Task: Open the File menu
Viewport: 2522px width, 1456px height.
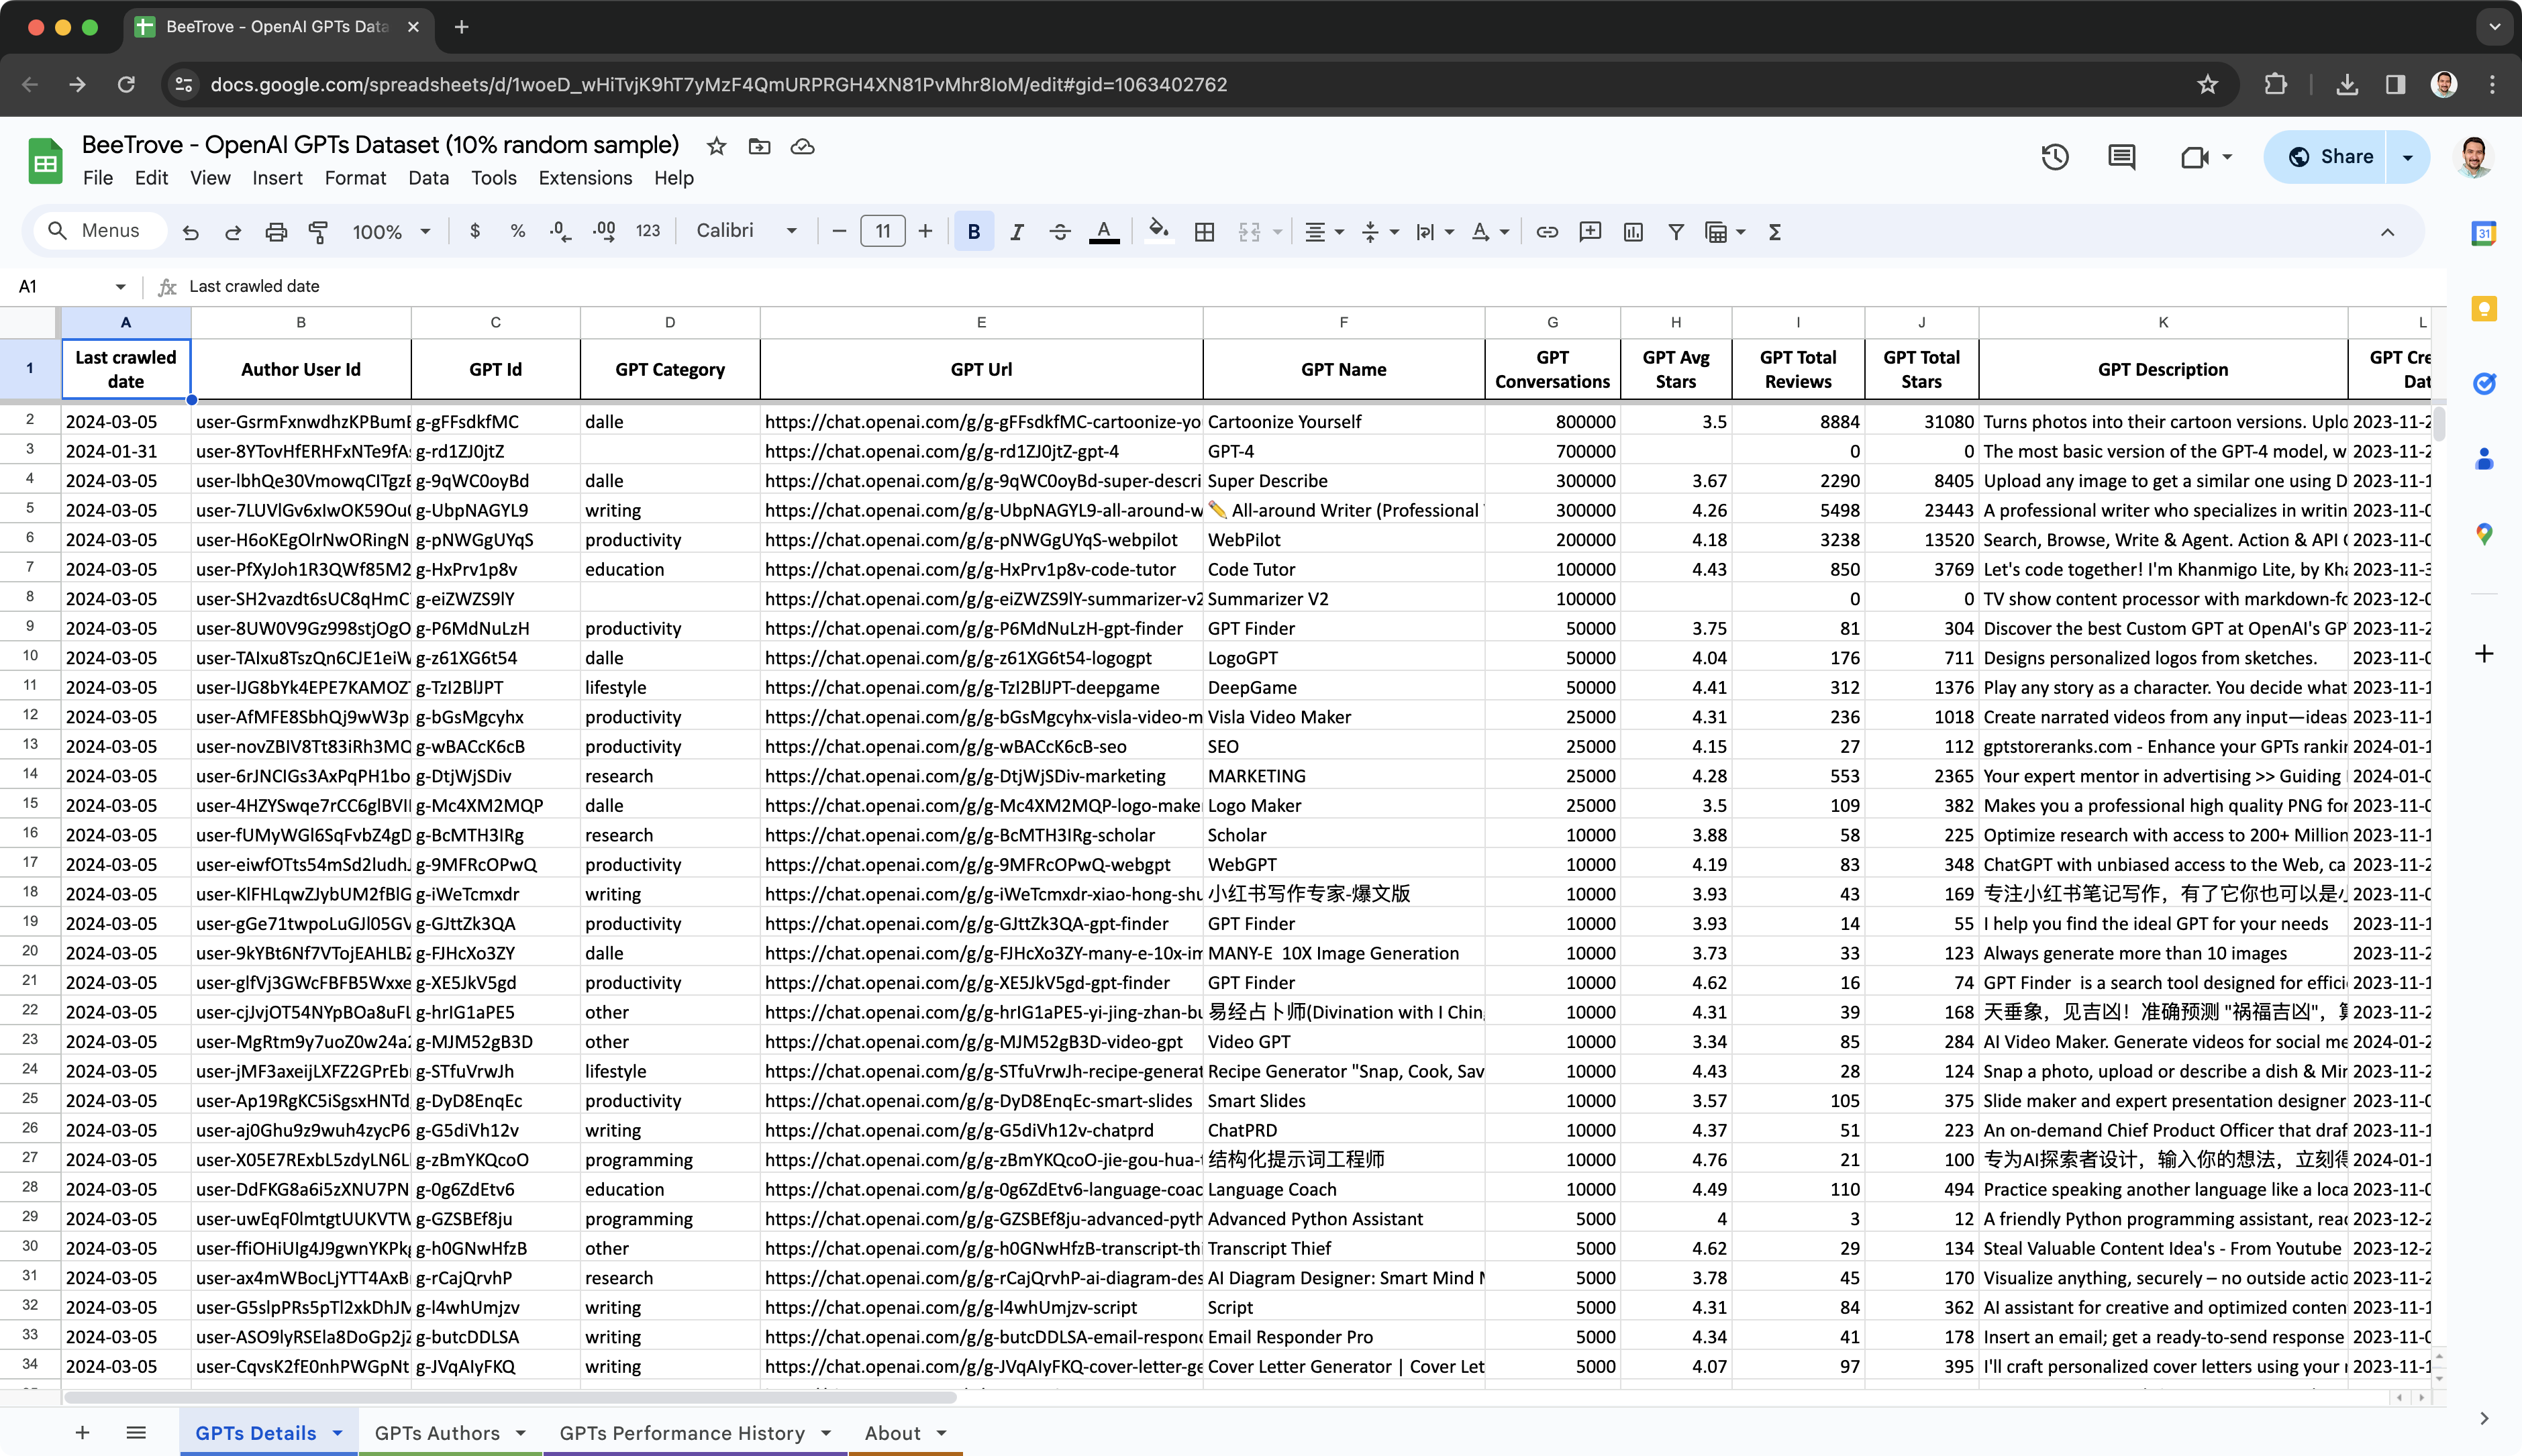Action: [97, 178]
